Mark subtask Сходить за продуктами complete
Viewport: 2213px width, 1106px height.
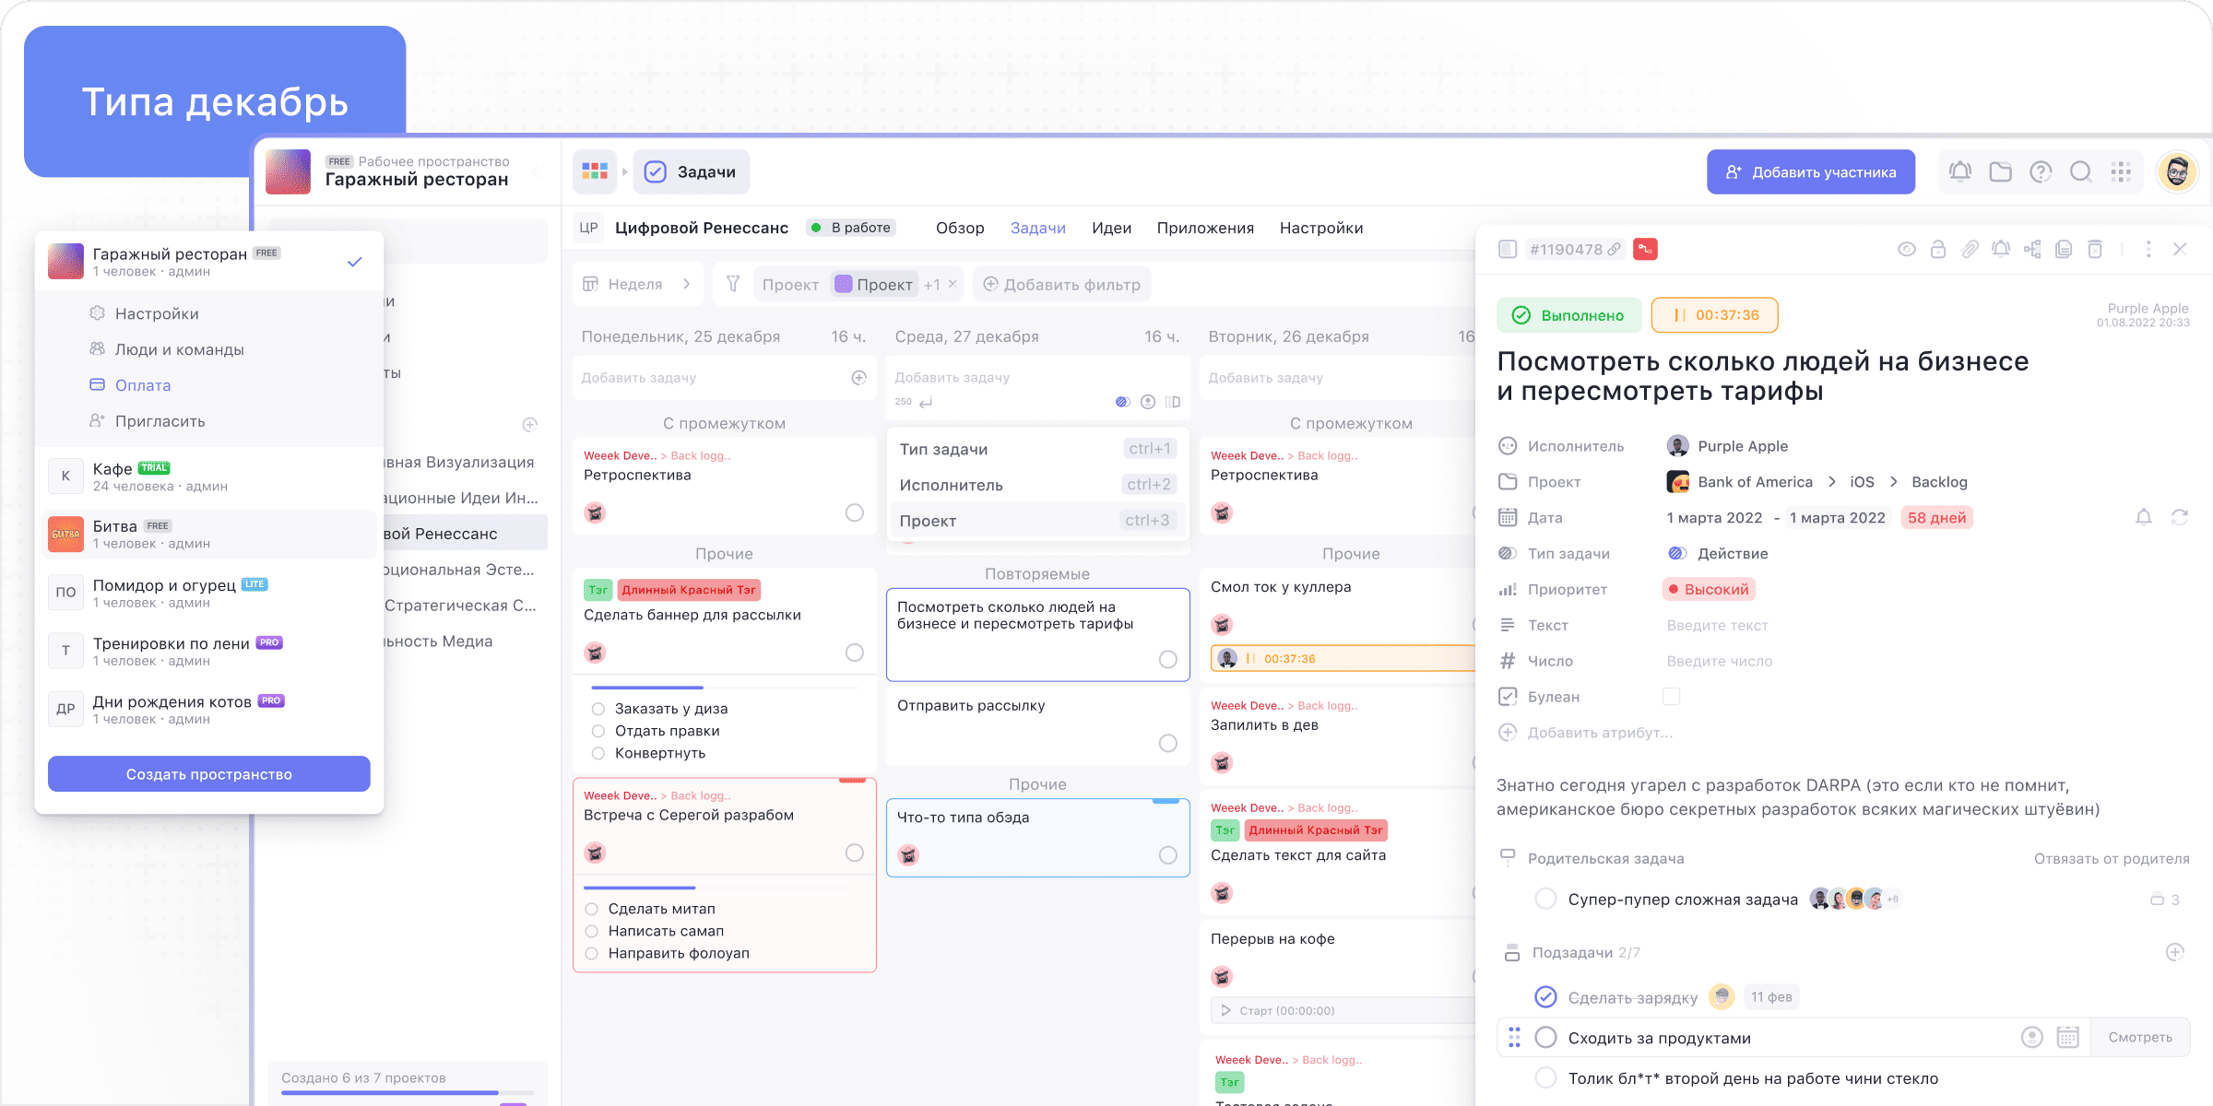pos(1546,1038)
